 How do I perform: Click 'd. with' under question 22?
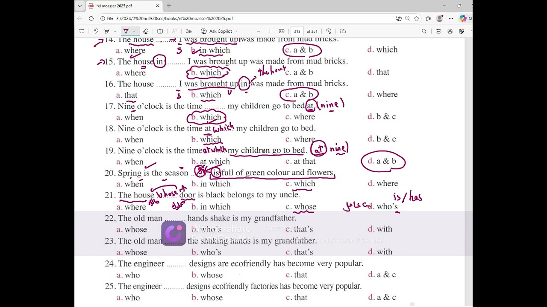[x=380, y=229]
